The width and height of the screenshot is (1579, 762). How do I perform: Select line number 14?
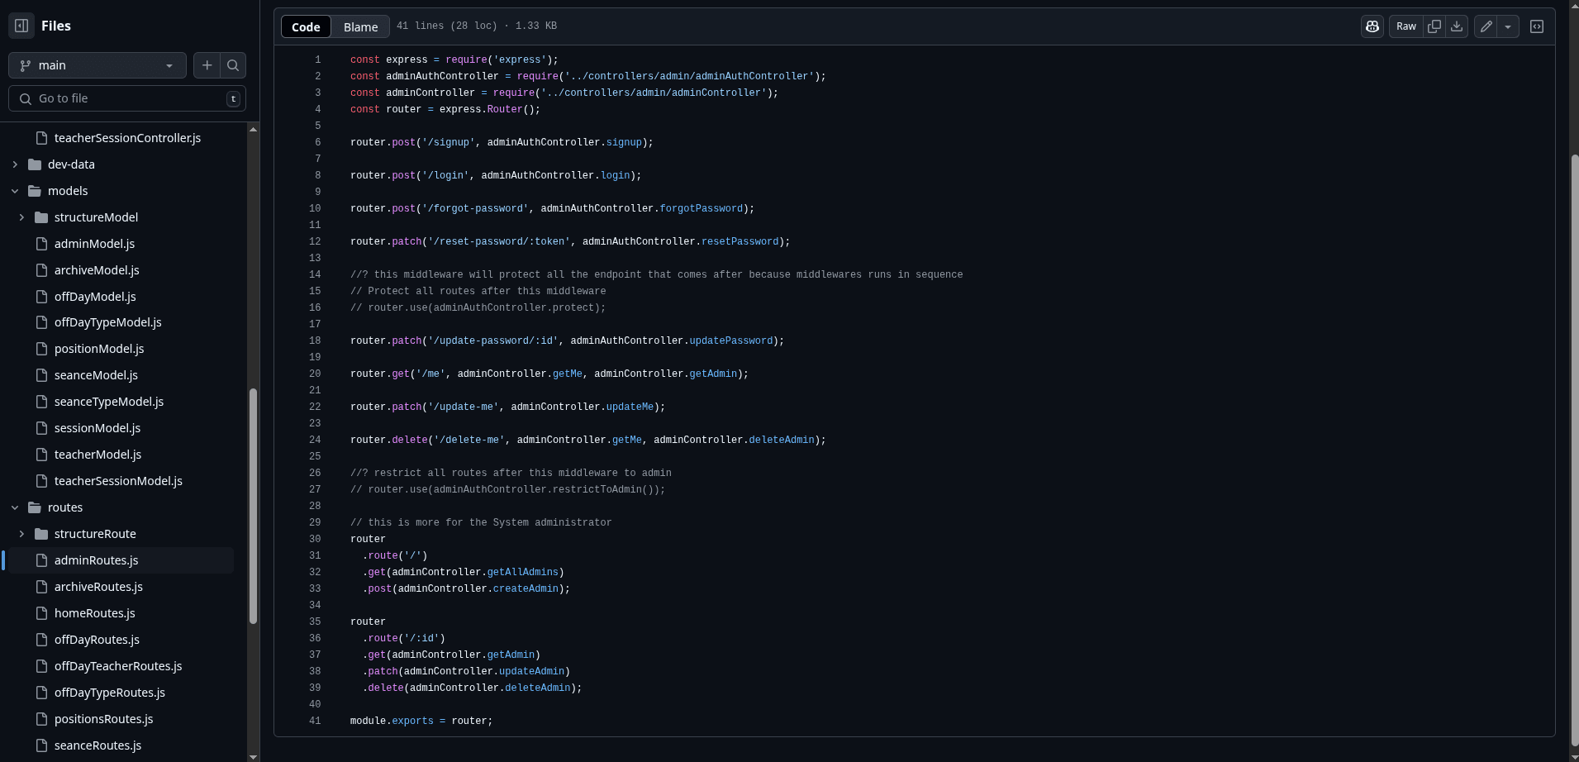tap(315, 274)
